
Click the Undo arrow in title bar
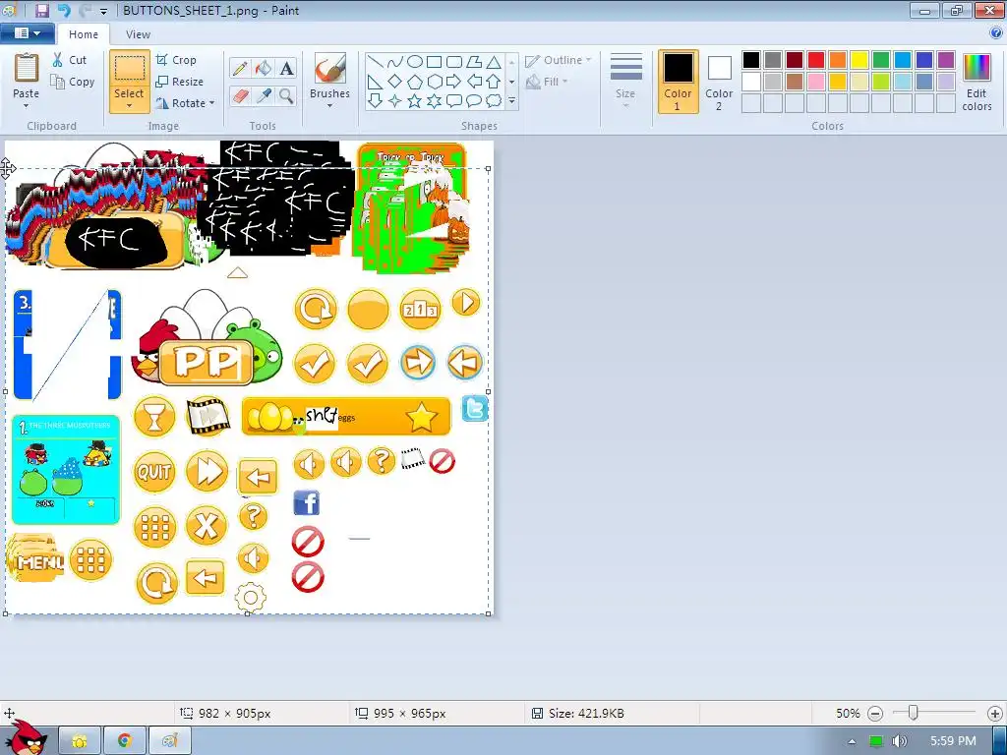(64, 10)
